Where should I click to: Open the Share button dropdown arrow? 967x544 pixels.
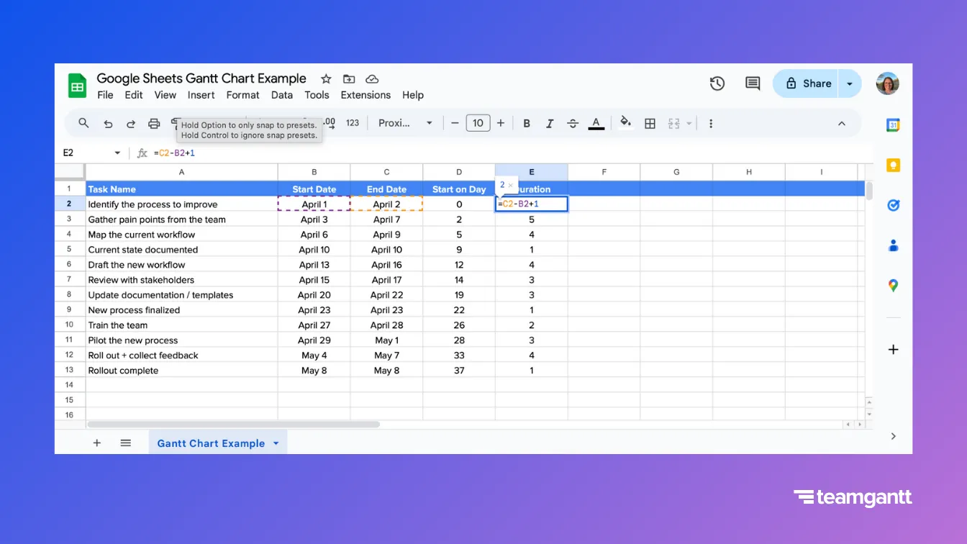[x=850, y=83]
